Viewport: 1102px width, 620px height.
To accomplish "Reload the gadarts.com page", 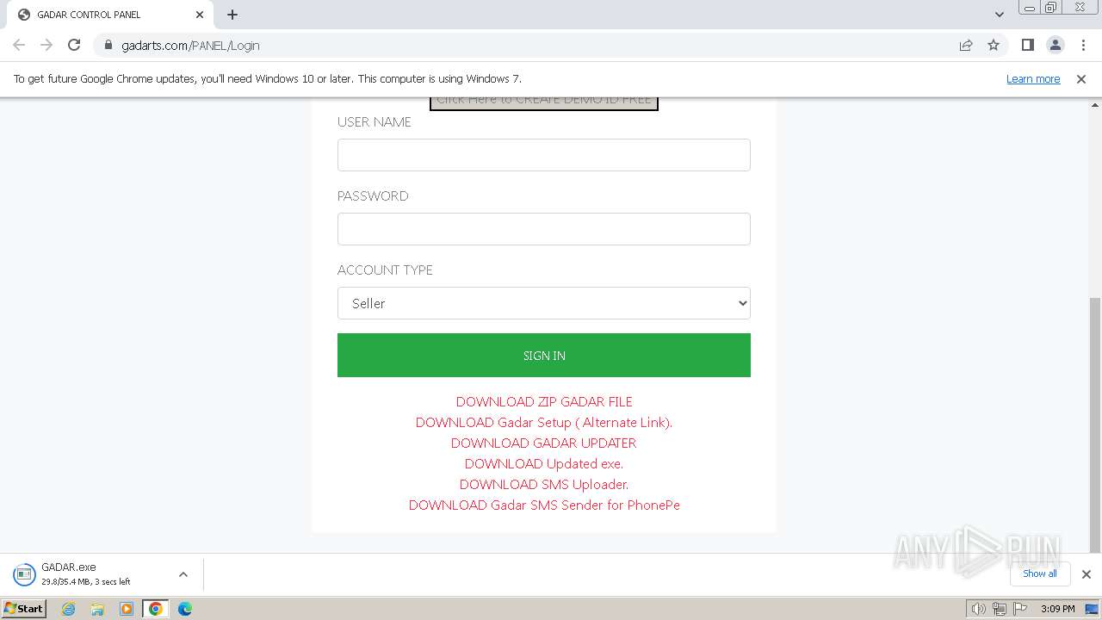I will click(x=74, y=45).
